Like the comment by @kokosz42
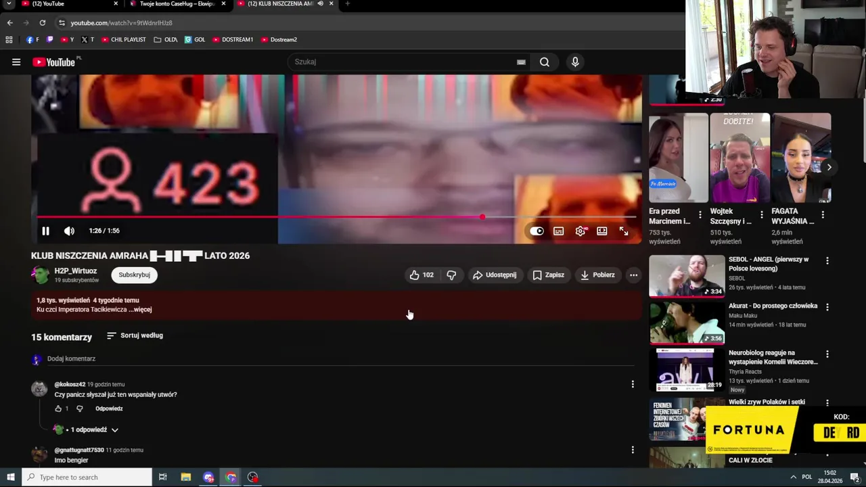This screenshot has height=487, width=866. tap(58, 409)
